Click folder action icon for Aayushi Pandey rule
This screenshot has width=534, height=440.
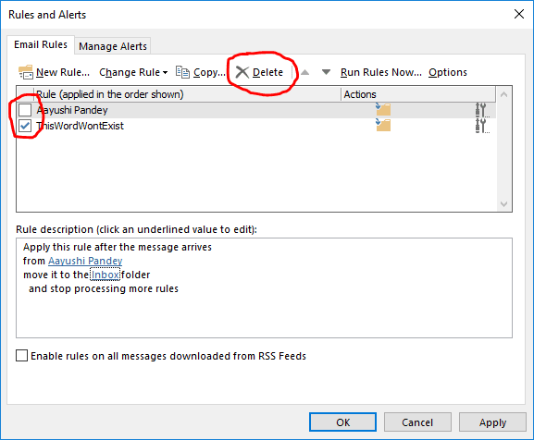coord(383,109)
